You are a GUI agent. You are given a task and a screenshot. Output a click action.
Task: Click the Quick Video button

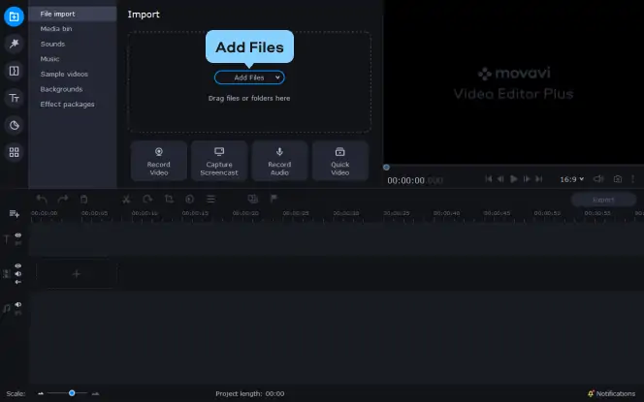click(x=340, y=161)
